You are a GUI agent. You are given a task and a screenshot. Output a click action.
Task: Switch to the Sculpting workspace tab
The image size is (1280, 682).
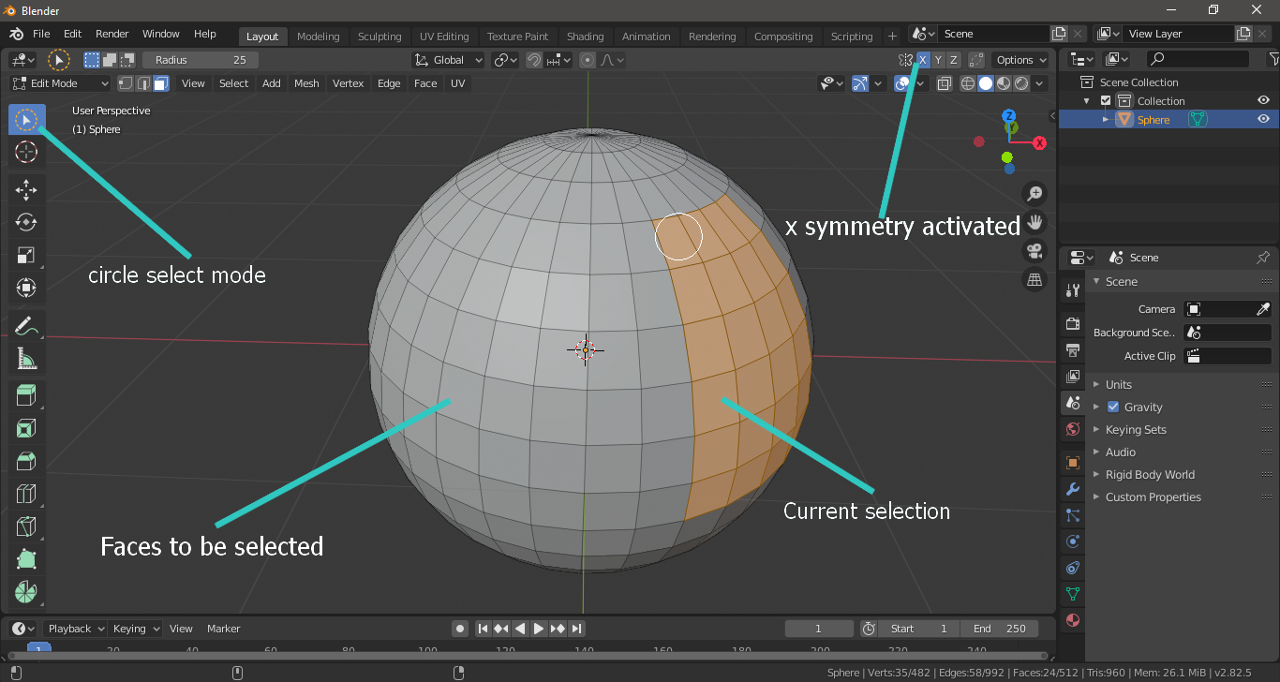point(379,37)
